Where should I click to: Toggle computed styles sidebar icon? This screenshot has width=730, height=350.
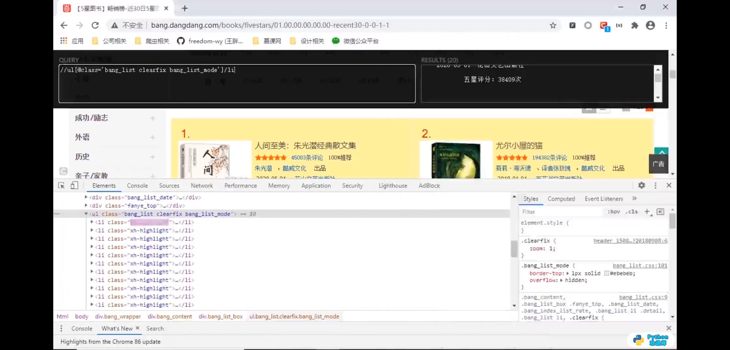tap(661, 212)
